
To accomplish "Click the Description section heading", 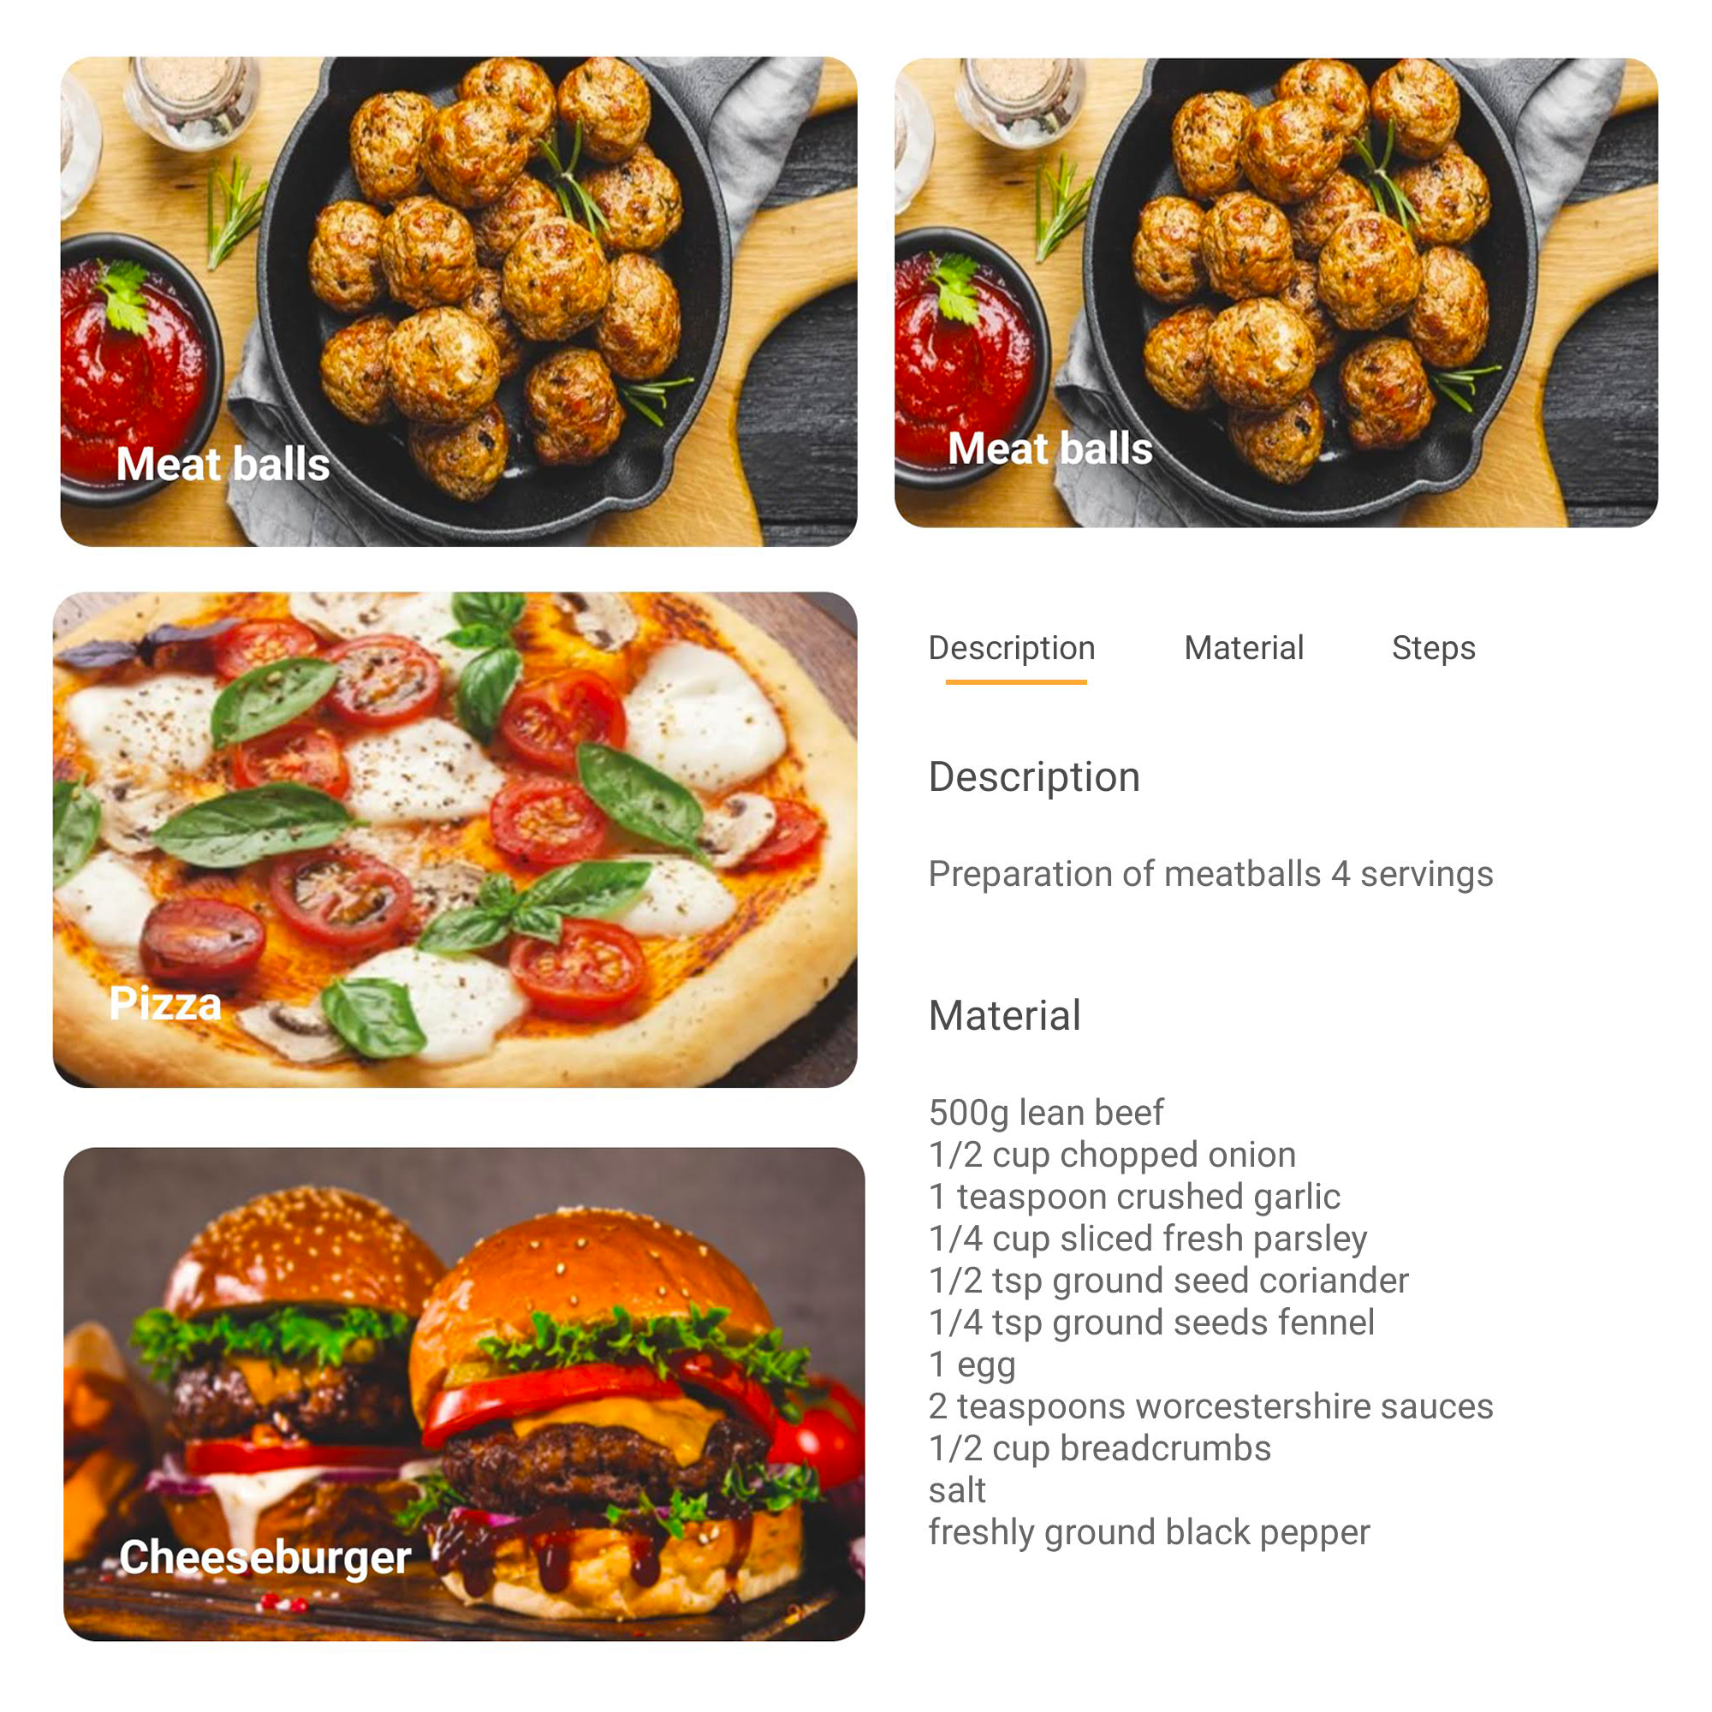I will click(1034, 777).
